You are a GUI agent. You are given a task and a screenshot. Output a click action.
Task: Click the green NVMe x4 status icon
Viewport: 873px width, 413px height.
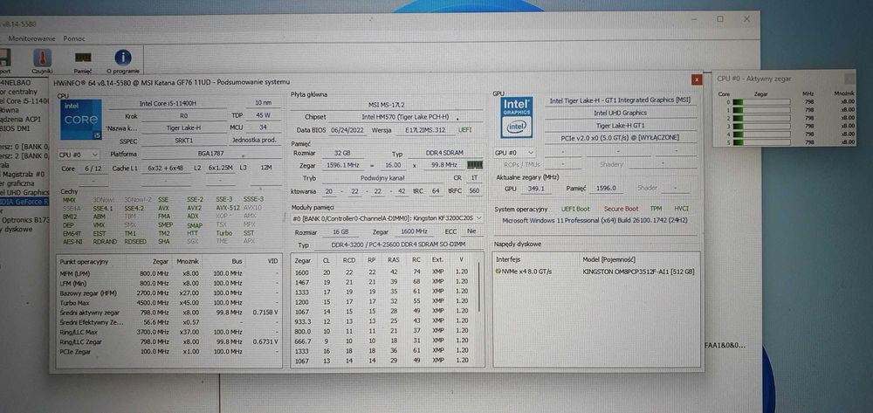tap(498, 272)
